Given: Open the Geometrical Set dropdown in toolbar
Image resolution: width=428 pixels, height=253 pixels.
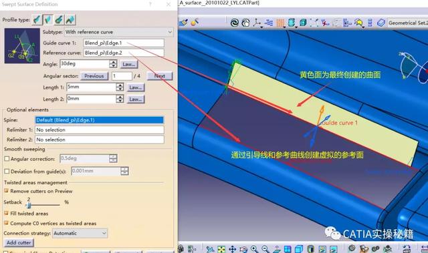Looking at the screenshot, I should (x=408, y=23).
